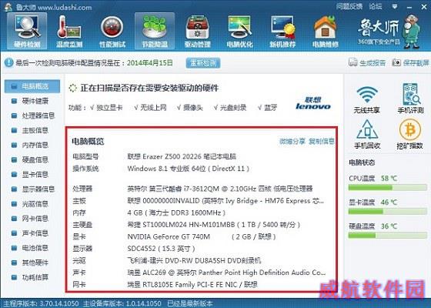Click the 问题反馈 feedback link
Screen dimensions: 431x308
(x=349, y=6)
